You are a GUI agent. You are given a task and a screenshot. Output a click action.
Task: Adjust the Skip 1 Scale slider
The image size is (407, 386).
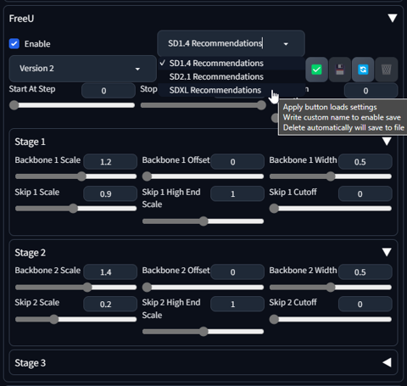pyautogui.click(x=75, y=209)
